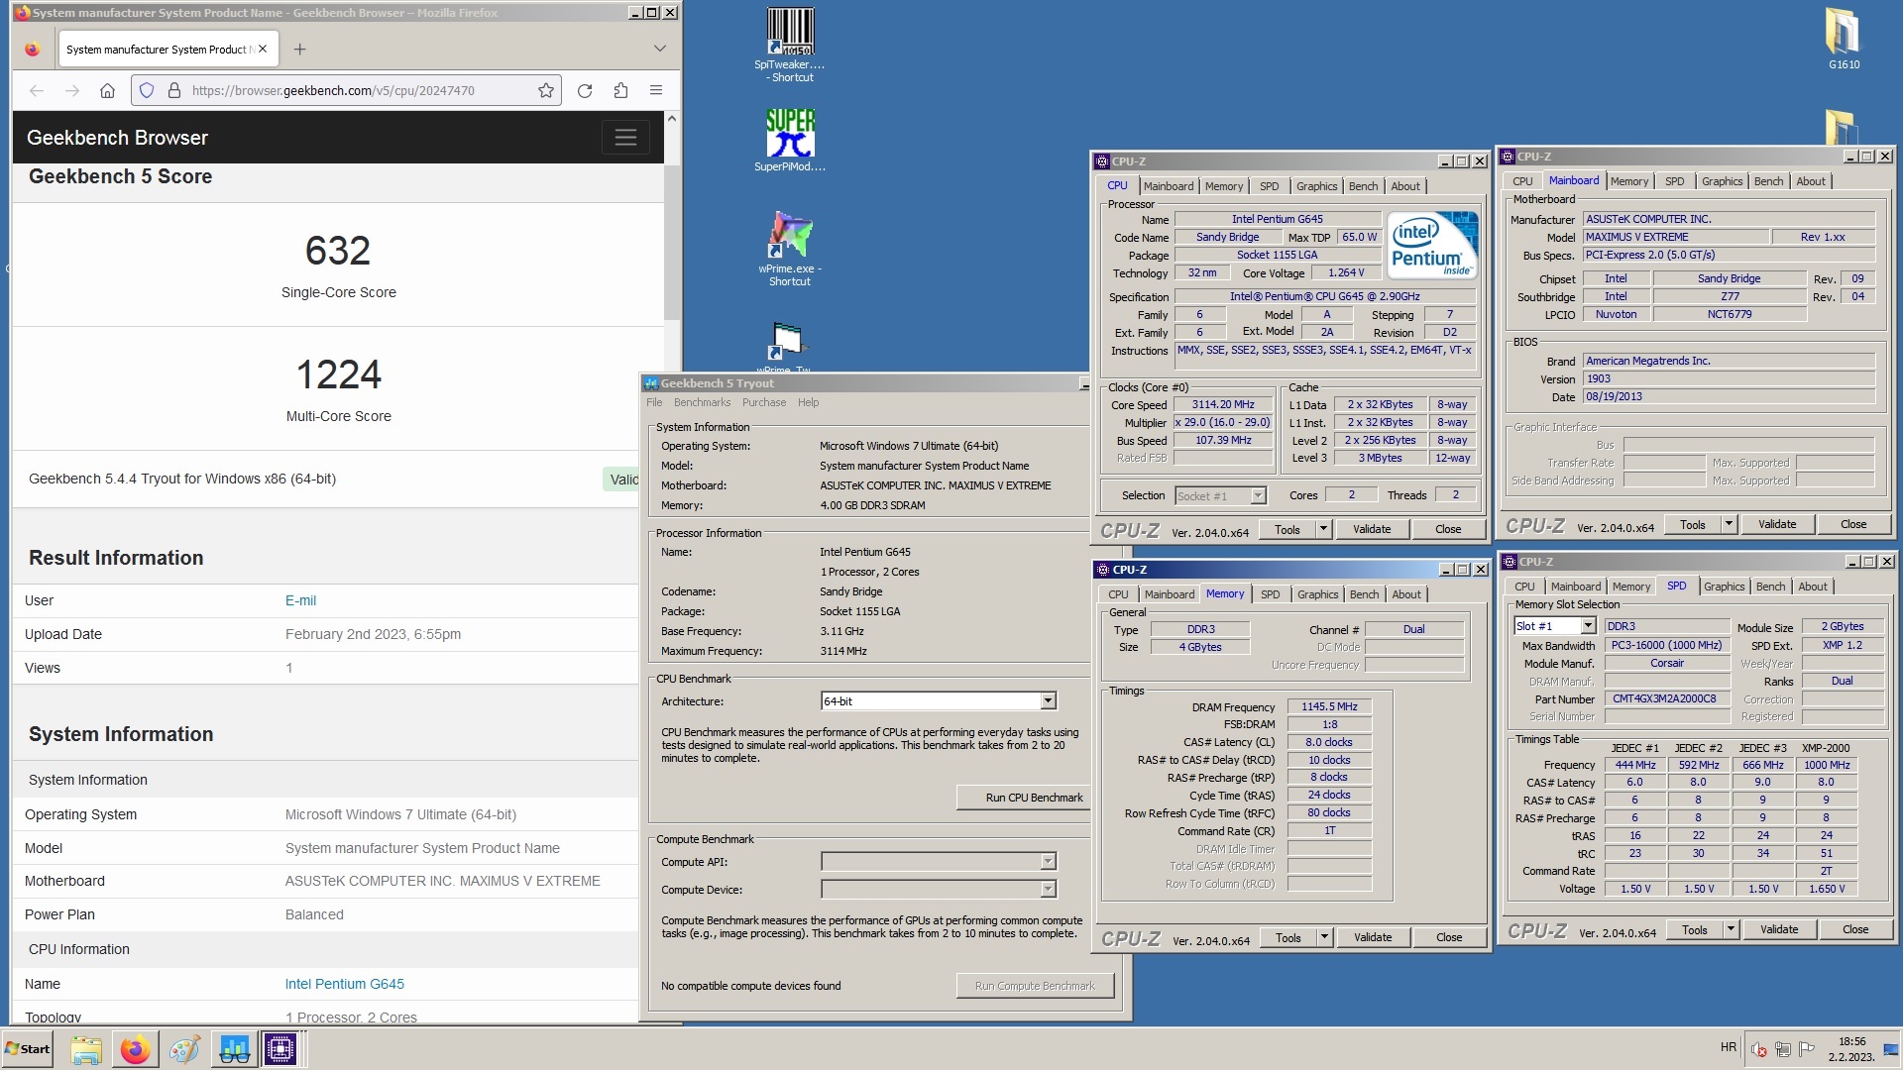Click Firefox back navigation arrow
The image size is (1903, 1070).
coord(37,90)
